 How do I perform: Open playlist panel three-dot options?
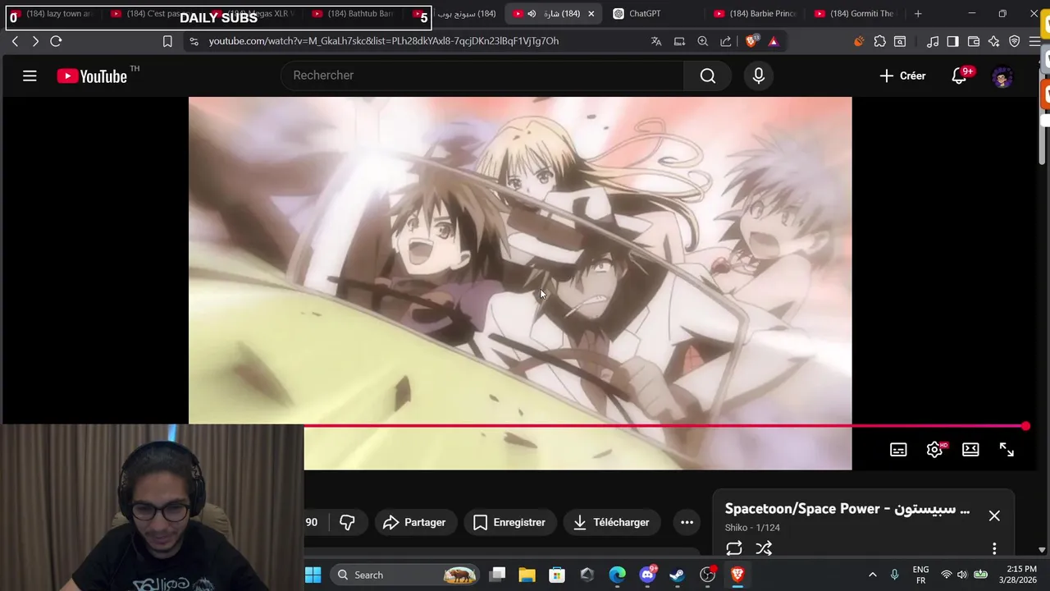pyautogui.click(x=994, y=548)
